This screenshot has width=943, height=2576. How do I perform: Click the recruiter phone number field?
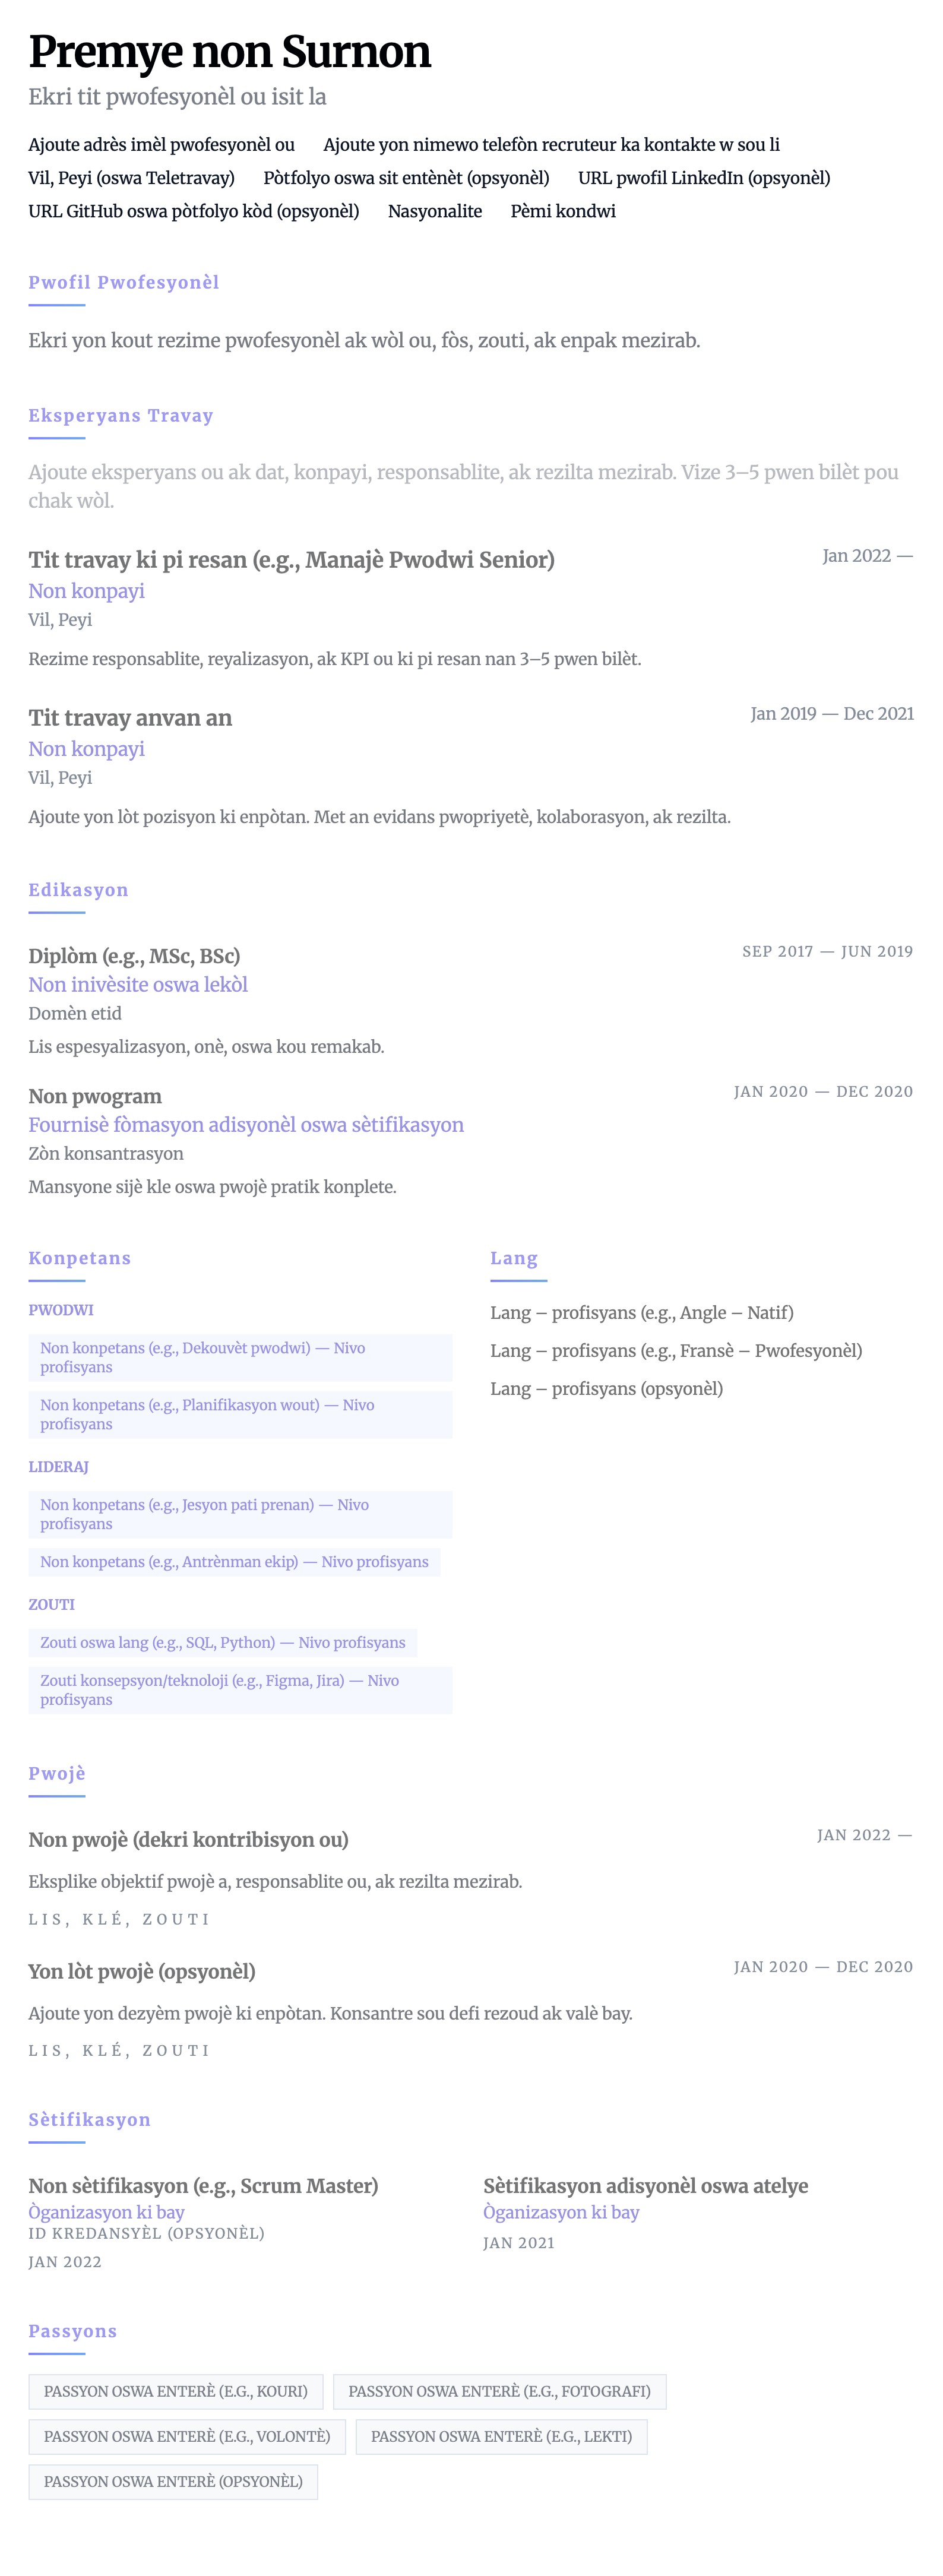551,145
